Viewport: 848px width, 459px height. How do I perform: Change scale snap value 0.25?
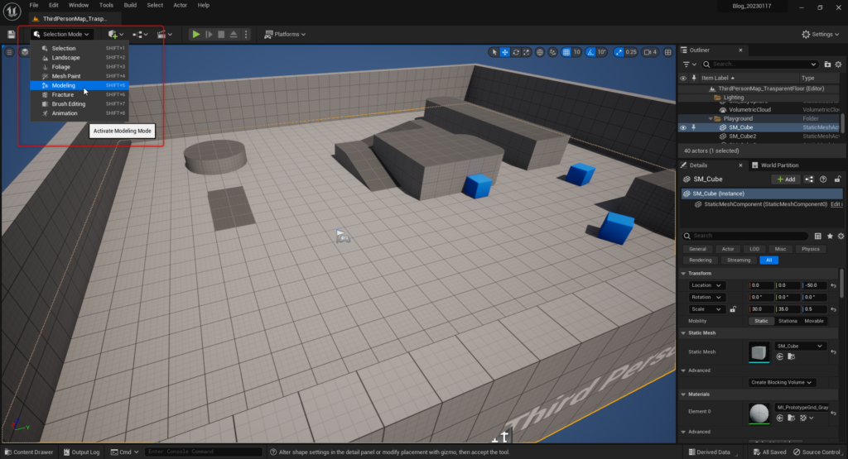(631, 52)
